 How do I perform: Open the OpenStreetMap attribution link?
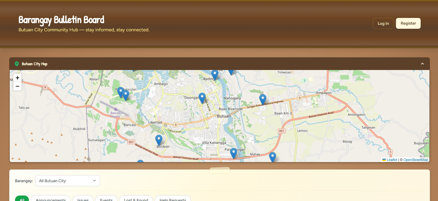pyautogui.click(x=416, y=160)
